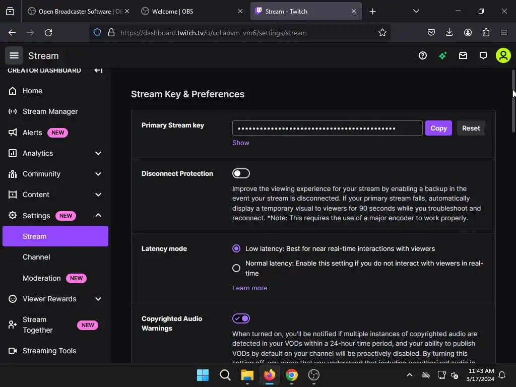
Task: Open the Twitch hamburger menu
Action: 14,55
